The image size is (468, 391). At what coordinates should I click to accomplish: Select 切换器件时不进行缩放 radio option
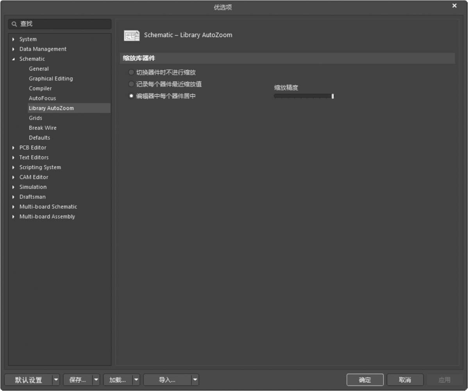[131, 72]
